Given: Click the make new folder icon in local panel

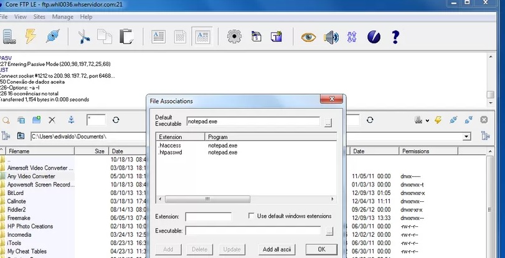Looking at the screenshot, I should click(36, 120).
